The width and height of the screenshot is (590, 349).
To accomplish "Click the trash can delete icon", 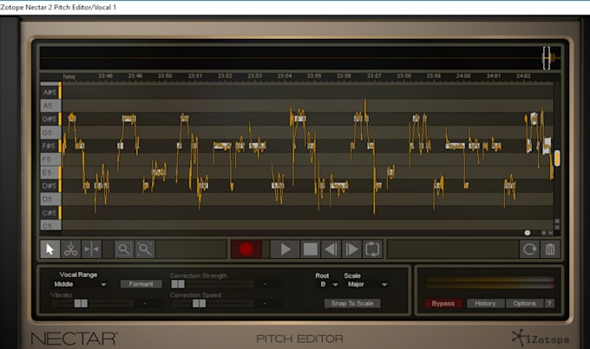I will 550,249.
